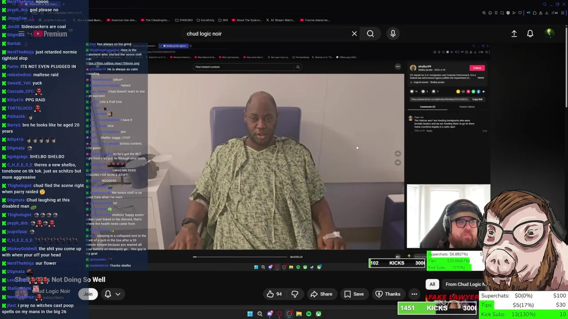The height and width of the screenshot is (319, 568).
Task: Click the YouTube search magnifier button
Action: [370, 34]
